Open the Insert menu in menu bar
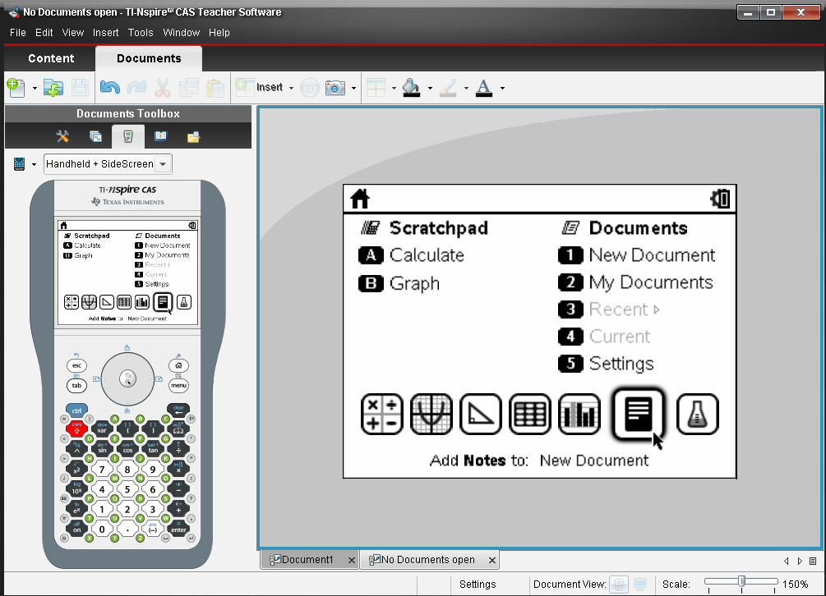 click(105, 33)
